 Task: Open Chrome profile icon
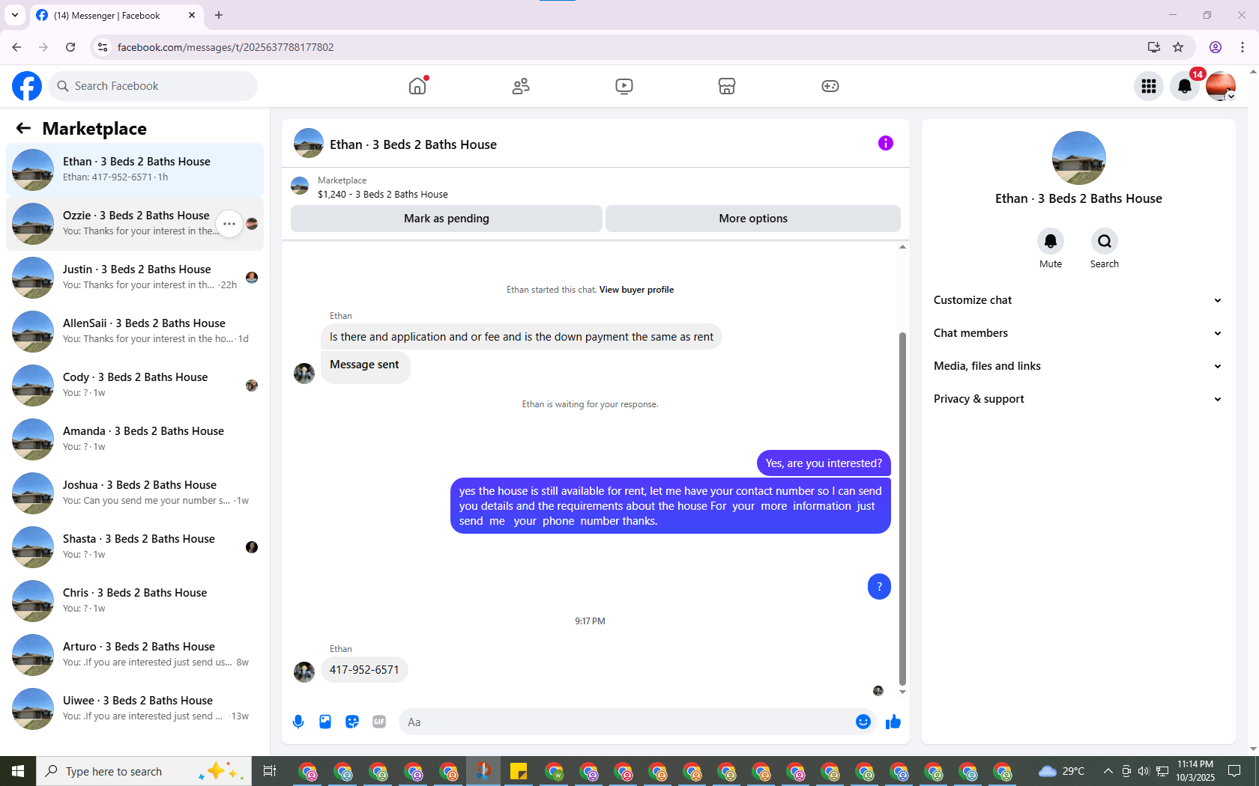[1216, 47]
